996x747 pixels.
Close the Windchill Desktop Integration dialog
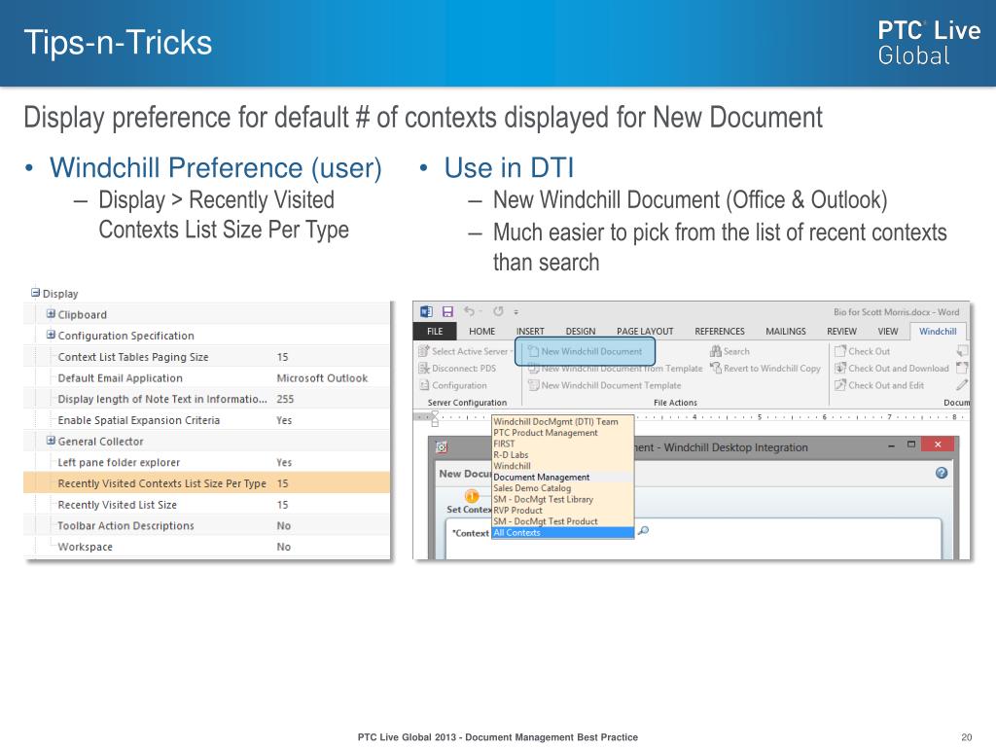[938, 445]
